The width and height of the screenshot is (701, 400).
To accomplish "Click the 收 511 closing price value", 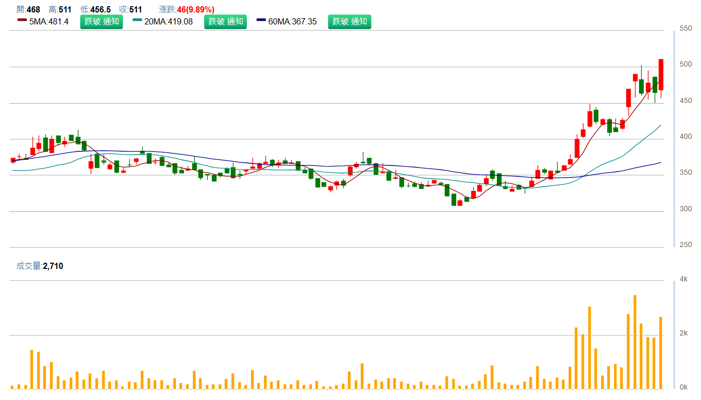I will click(x=135, y=9).
